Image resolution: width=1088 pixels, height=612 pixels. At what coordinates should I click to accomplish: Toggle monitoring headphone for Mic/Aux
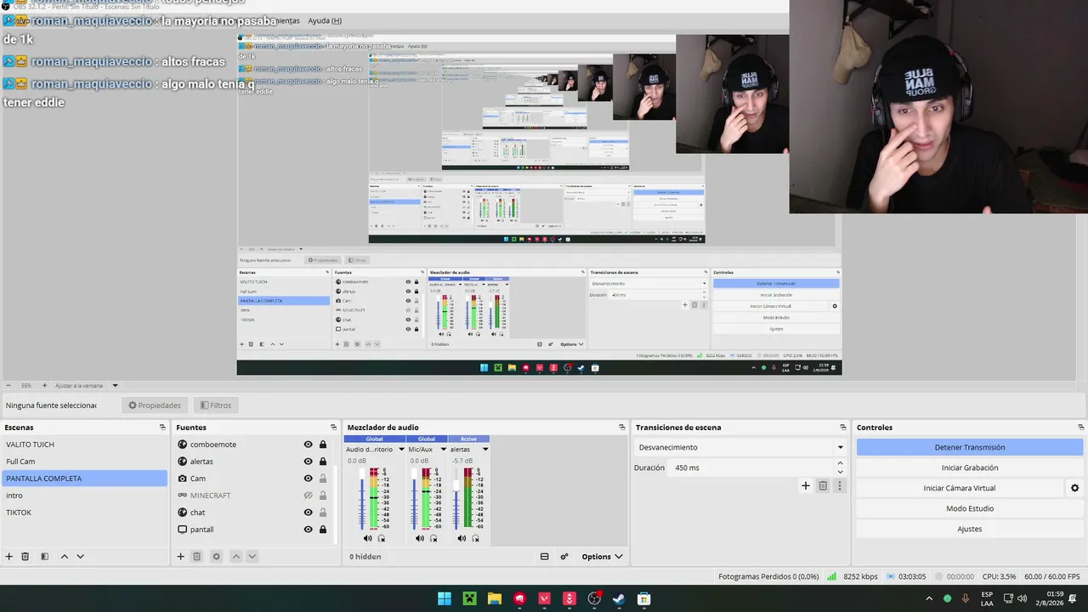click(433, 538)
